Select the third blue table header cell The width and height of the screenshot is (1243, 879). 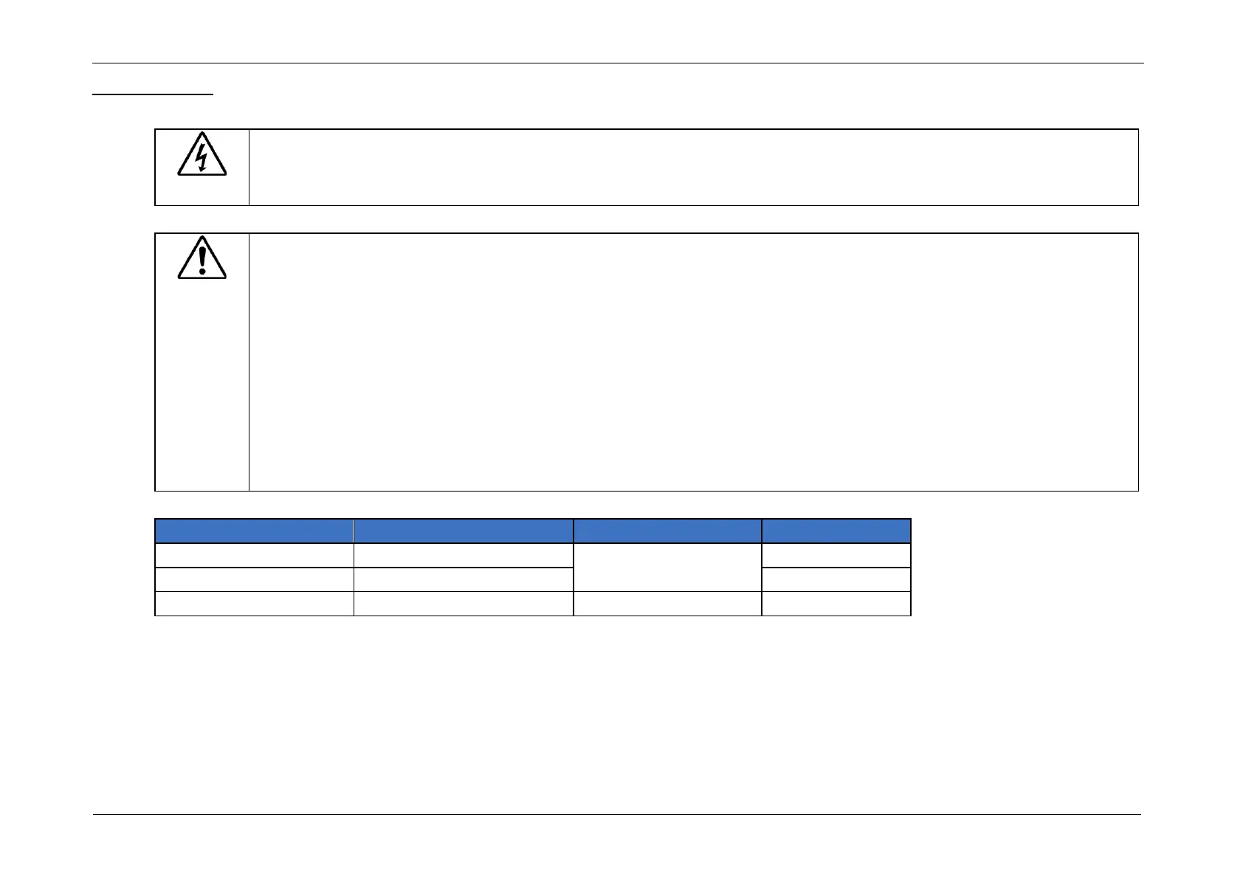[x=667, y=531]
